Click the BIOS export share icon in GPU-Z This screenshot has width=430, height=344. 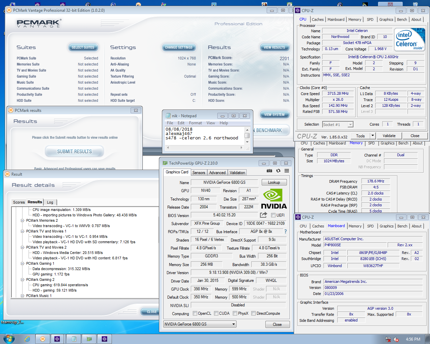(x=264, y=215)
